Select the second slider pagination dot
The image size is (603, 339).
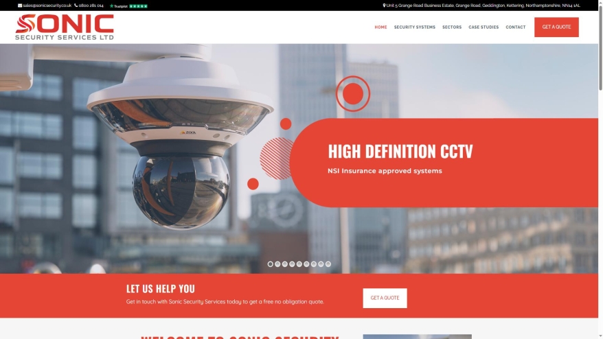277,264
